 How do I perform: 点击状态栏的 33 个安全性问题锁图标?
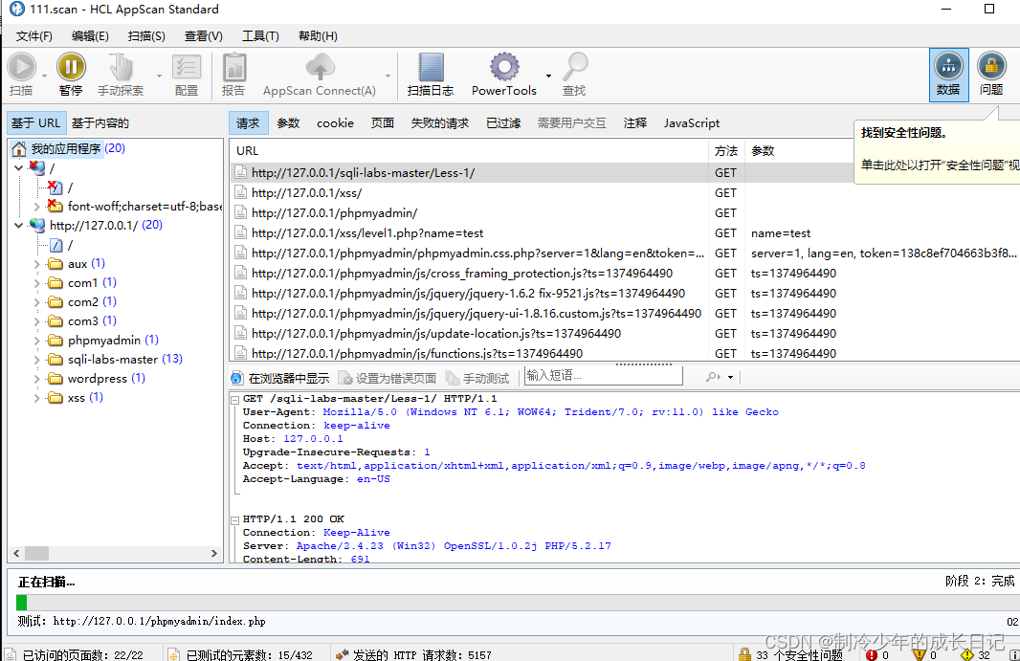(745, 654)
